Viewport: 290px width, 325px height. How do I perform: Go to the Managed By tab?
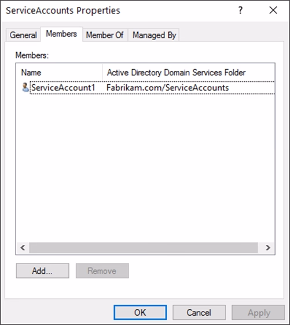point(154,35)
